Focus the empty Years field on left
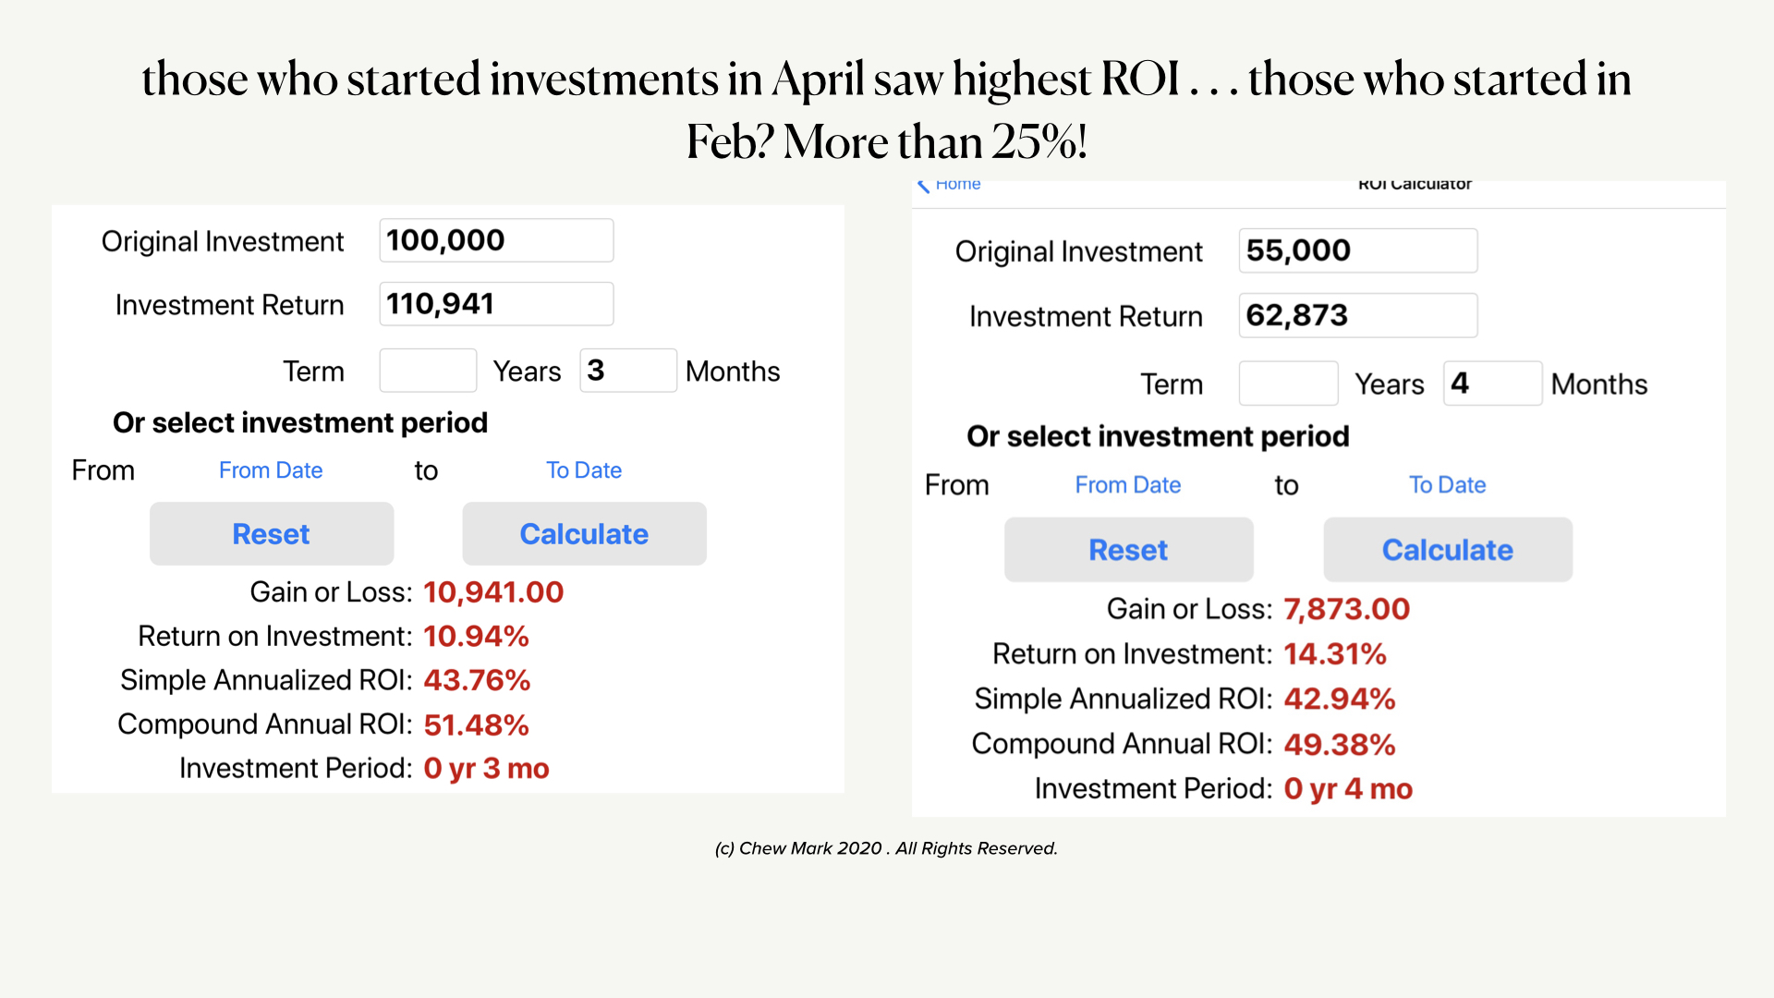 (x=428, y=371)
